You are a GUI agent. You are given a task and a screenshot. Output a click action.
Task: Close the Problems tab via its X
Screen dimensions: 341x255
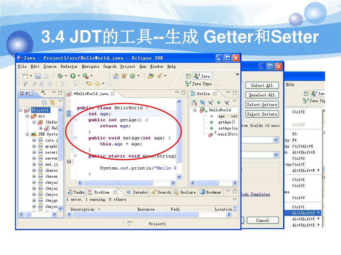(x=115, y=192)
